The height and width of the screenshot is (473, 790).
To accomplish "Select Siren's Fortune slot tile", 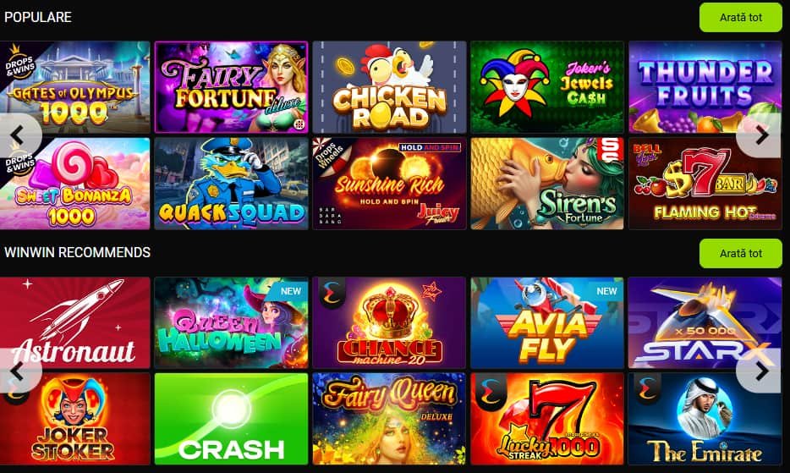I will (x=547, y=184).
